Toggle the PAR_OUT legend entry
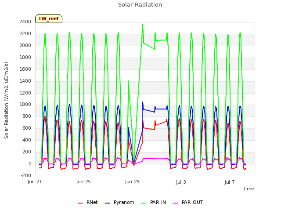Viewport: 281px width, 211px height. (188, 202)
